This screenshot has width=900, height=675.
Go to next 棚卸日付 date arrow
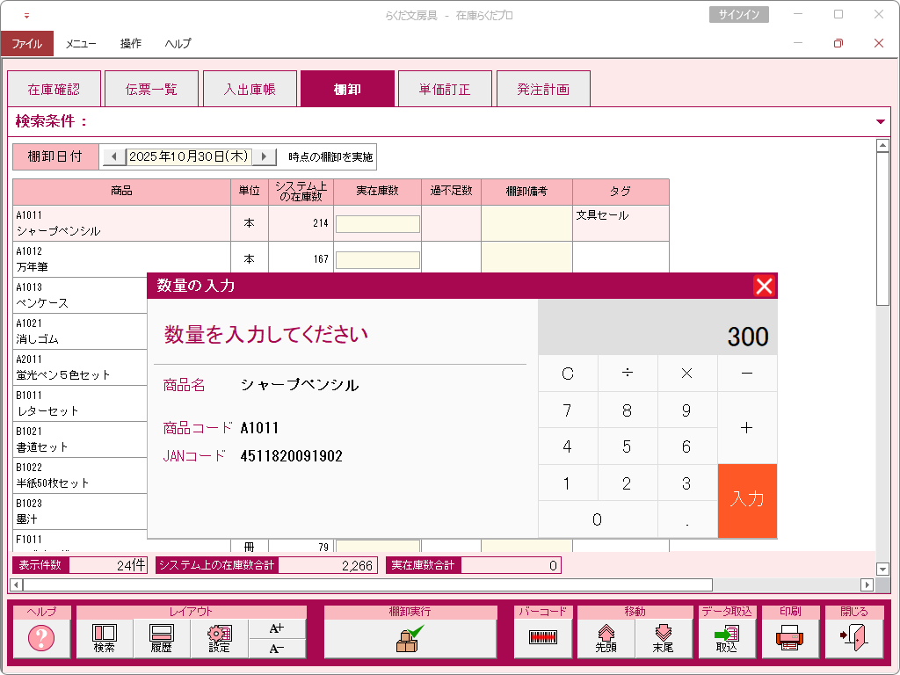pyautogui.click(x=264, y=156)
